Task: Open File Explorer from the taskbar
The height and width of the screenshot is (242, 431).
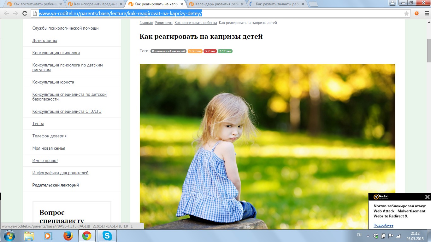Action: tap(29, 236)
